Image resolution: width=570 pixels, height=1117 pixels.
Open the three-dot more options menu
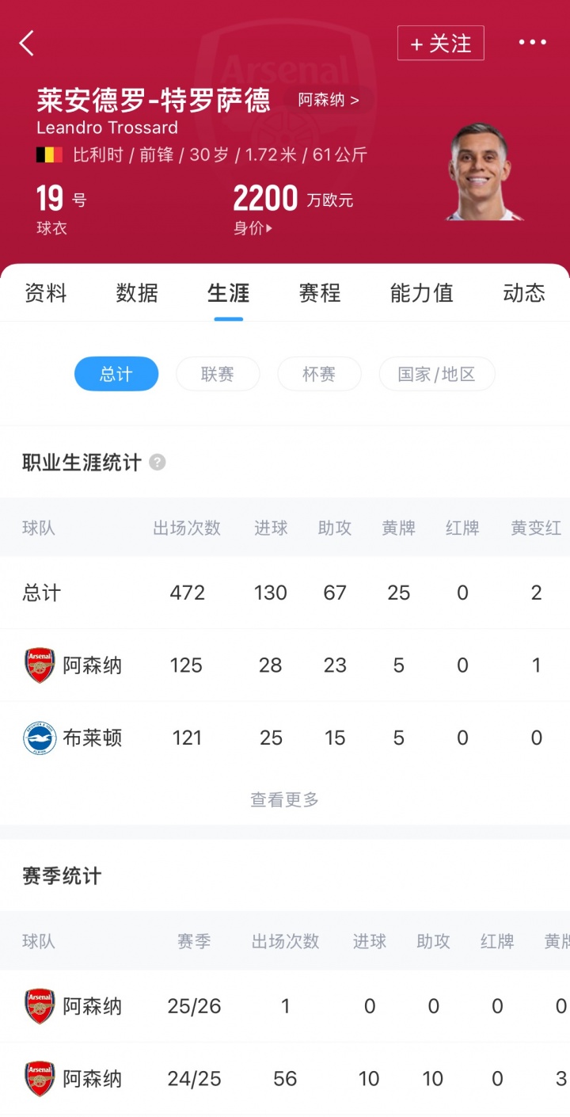533,43
